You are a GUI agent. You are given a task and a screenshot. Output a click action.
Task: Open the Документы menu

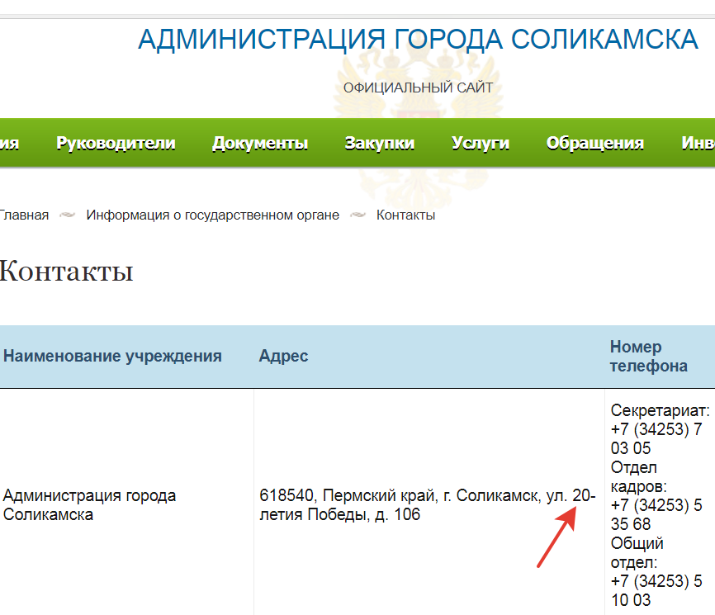(x=260, y=143)
